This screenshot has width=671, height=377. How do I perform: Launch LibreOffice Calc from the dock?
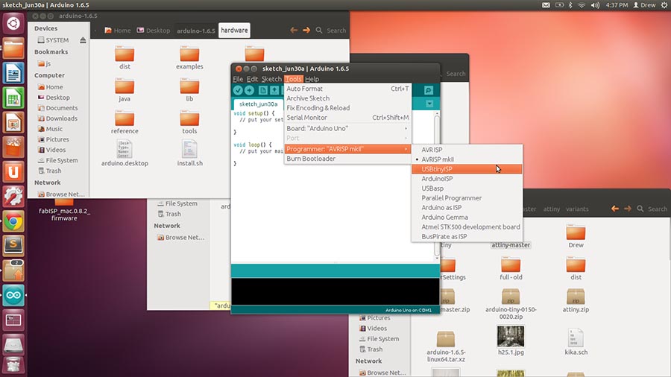13,98
